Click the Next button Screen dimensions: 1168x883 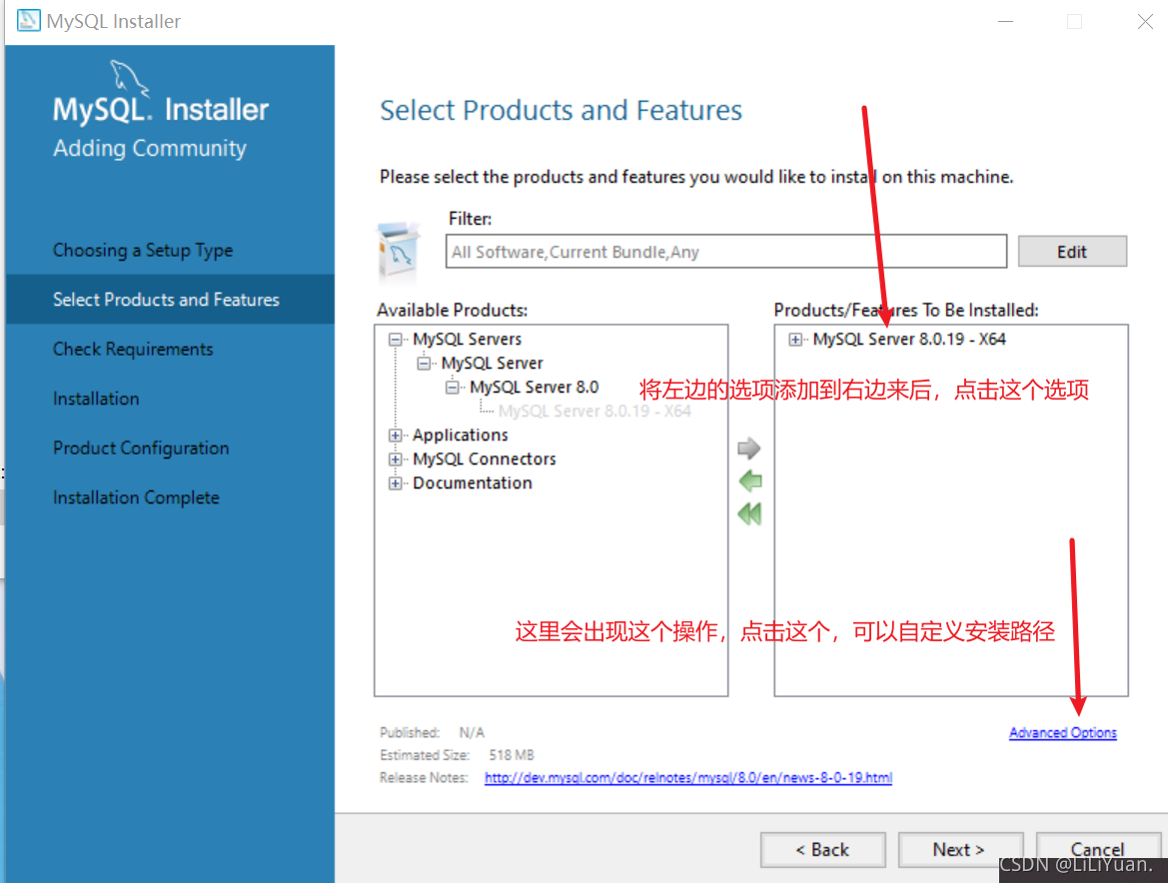coord(959,849)
